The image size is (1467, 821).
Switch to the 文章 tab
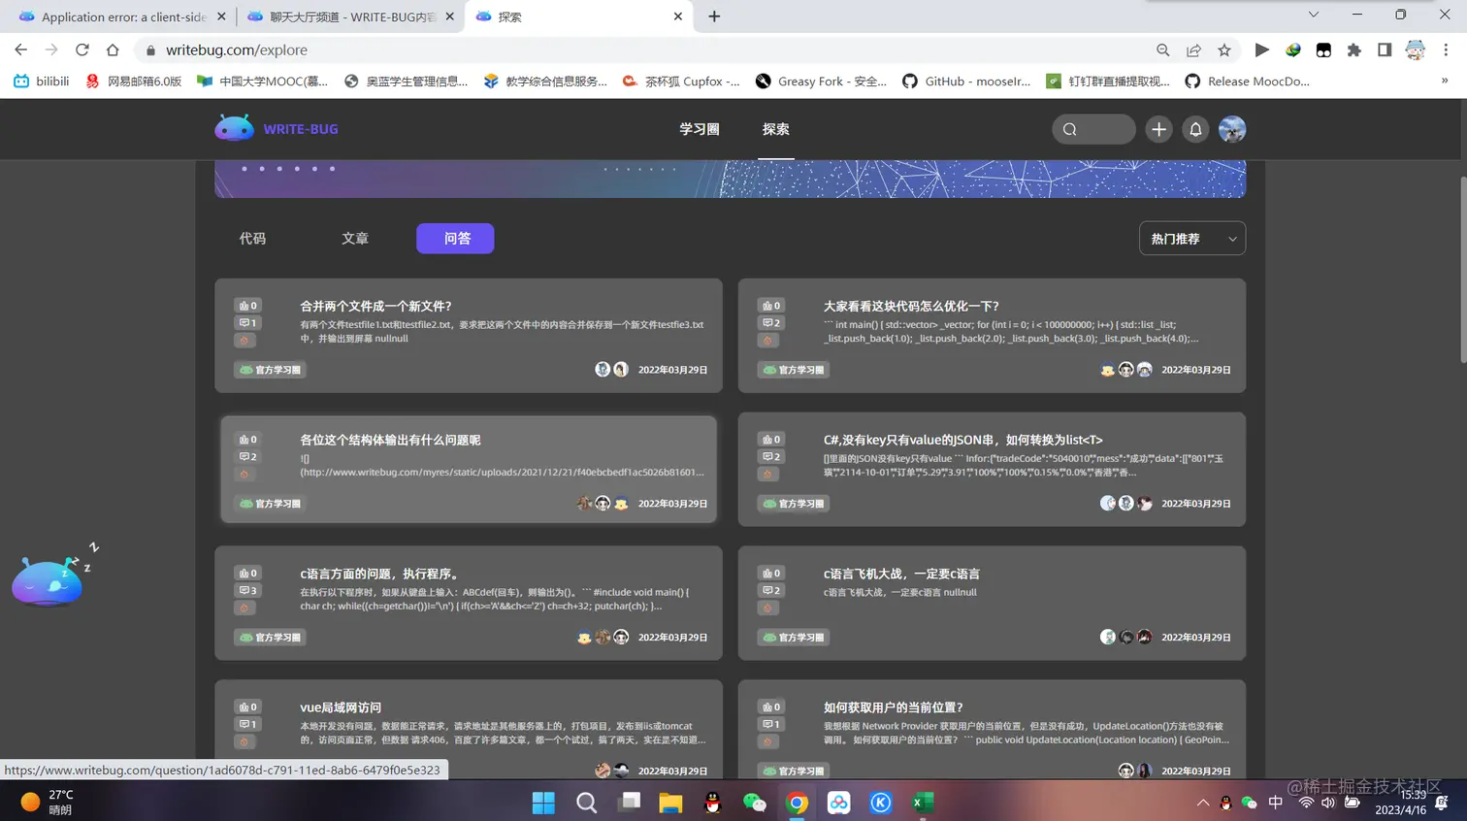coord(355,239)
